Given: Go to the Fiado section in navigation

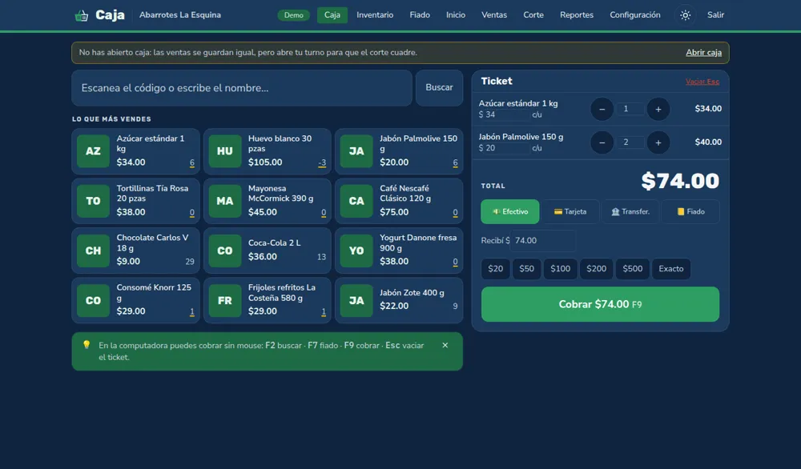Looking at the screenshot, I should point(420,15).
